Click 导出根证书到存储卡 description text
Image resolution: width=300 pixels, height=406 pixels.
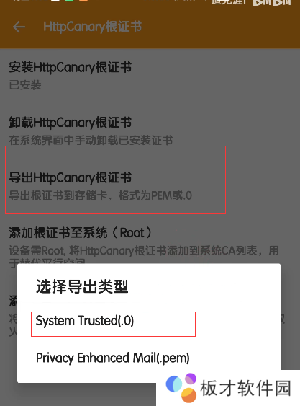pos(58,195)
